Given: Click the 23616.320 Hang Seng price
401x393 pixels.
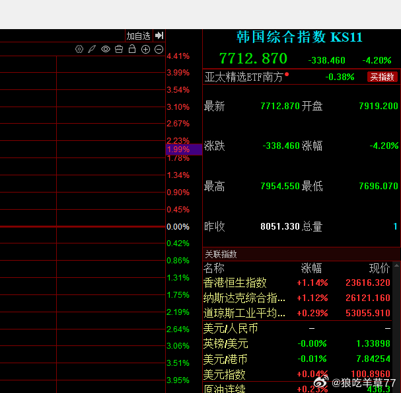Looking at the screenshot, I should point(368,283).
